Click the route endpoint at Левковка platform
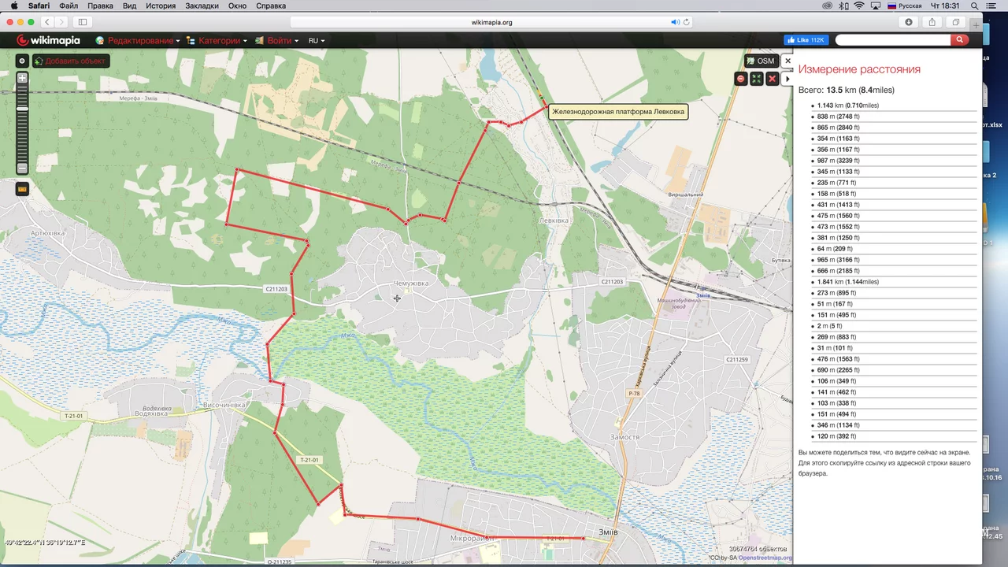Screen dimensions: 1008x567 click(x=546, y=106)
